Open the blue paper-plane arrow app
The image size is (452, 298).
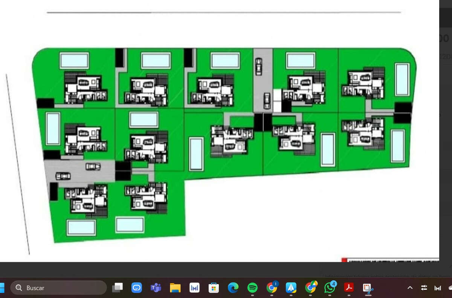click(x=291, y=288)
